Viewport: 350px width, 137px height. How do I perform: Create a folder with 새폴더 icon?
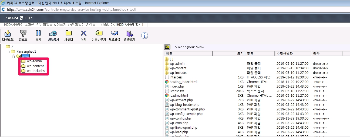69,34
